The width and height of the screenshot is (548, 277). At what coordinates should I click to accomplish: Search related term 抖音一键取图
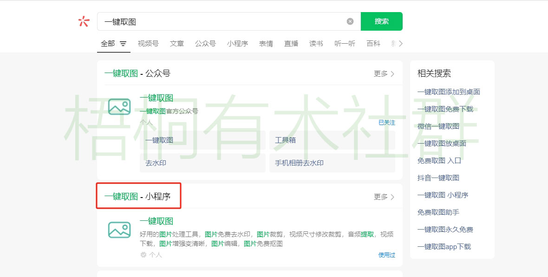tap(438, 178)
